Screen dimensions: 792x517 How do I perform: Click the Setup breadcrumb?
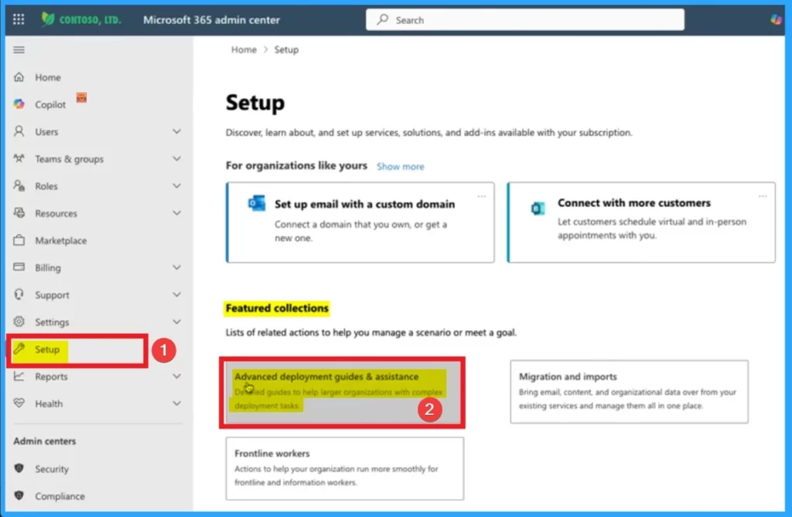click(286, 49)
